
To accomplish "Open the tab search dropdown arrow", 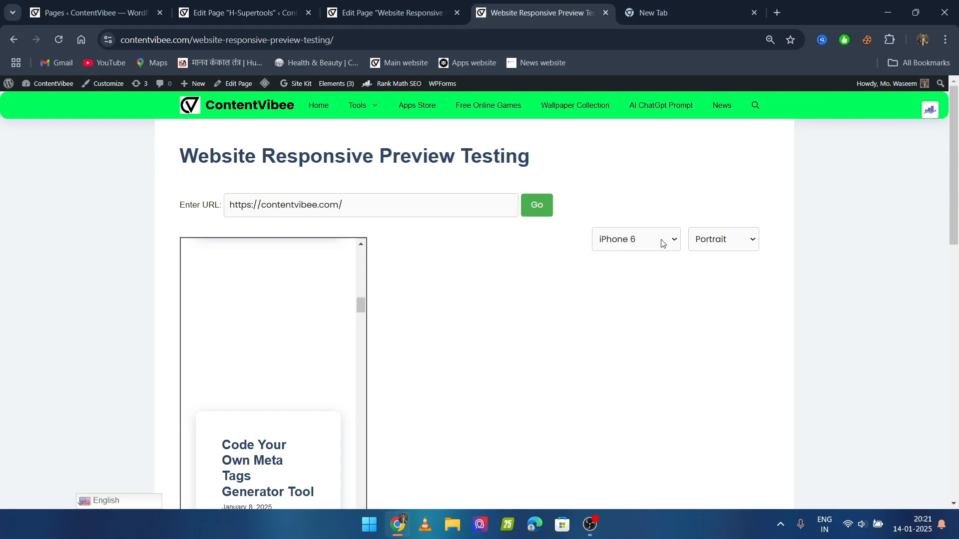I will click(12, 12).
